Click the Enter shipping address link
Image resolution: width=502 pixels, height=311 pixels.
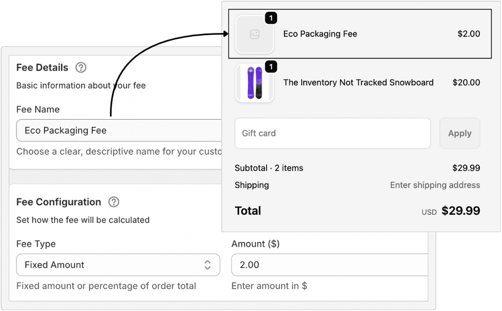[435, 185]
